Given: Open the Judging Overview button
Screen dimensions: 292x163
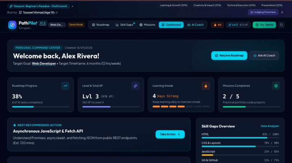Looking at the screenshot, I should (x=263, y=12).
